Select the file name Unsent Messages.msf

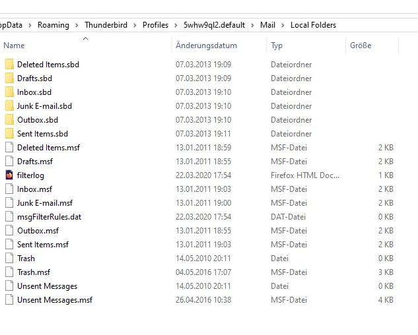[55, 300]
